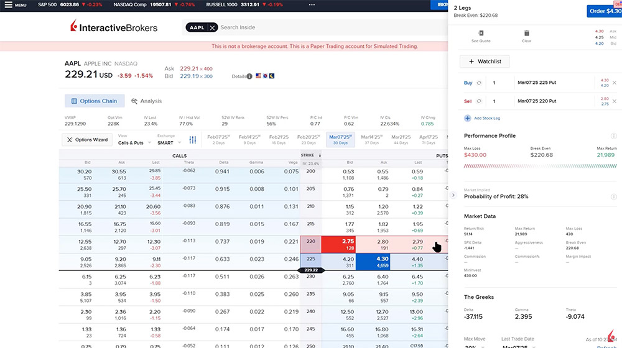The width and height of the screenshot is (622, 348).
Task: Click the Performance Profile info icon
Action: tap(613, 136)
